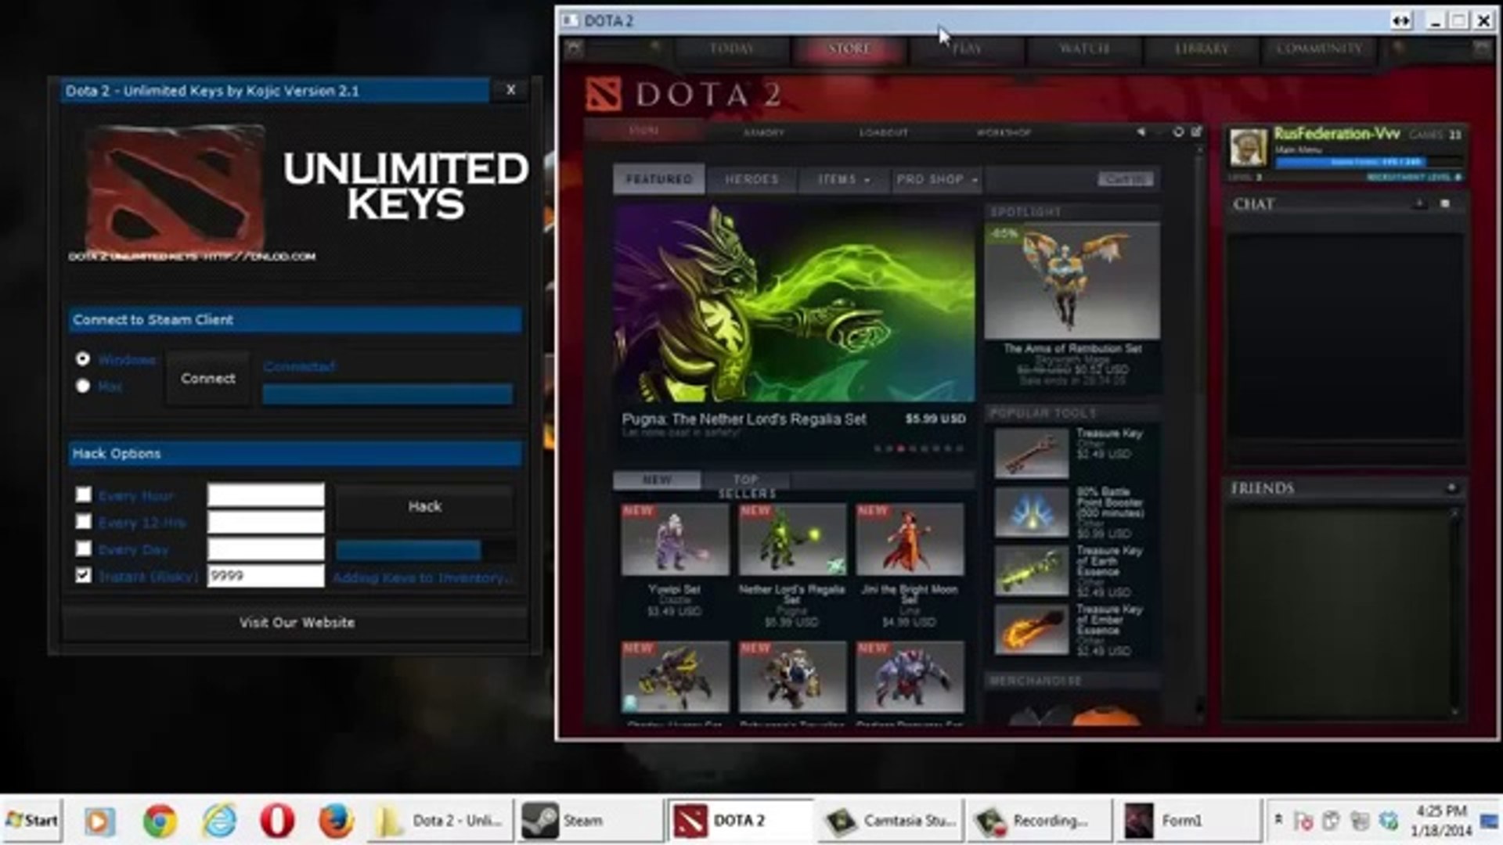Screen dimensions: 1503x845
Task: Launch Google Chrome from the taskbar
Action: 160,820
